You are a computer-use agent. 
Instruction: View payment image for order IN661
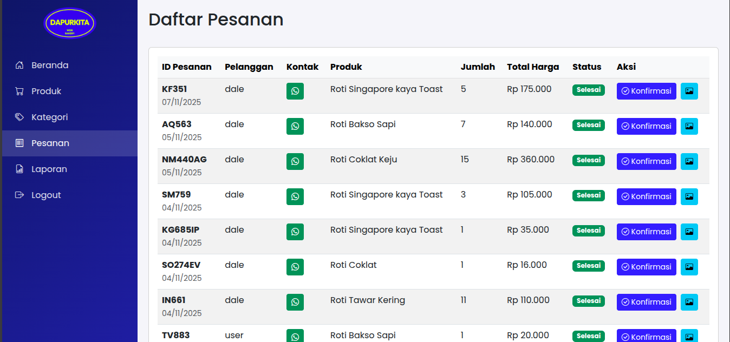click(689, 302)
